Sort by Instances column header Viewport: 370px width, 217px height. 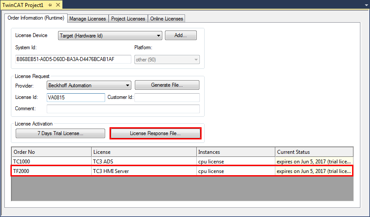tap(236, 152)
